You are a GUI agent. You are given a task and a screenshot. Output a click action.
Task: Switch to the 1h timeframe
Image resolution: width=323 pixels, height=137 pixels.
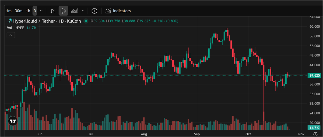tap(28, 11)
